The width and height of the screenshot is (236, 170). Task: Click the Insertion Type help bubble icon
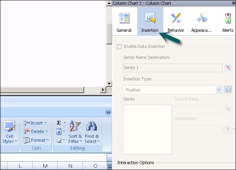click(228, 90)
